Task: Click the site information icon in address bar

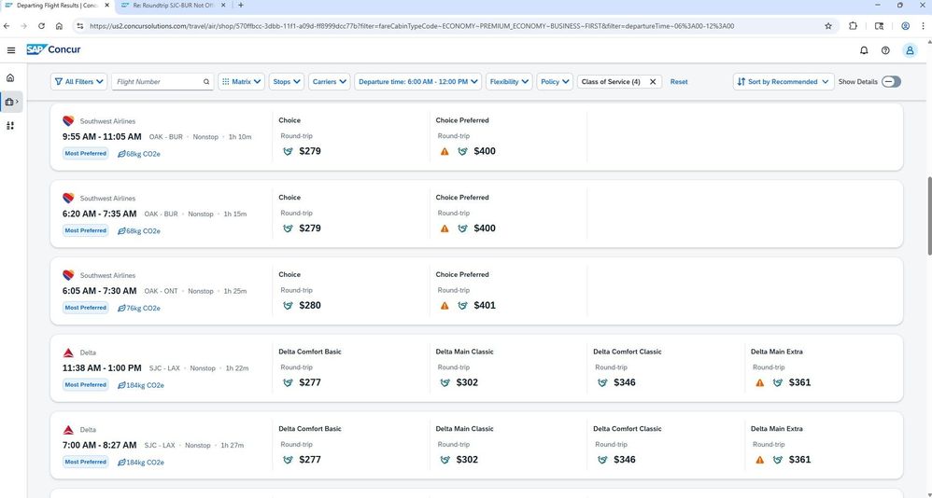Action: (x=79, y=26)
